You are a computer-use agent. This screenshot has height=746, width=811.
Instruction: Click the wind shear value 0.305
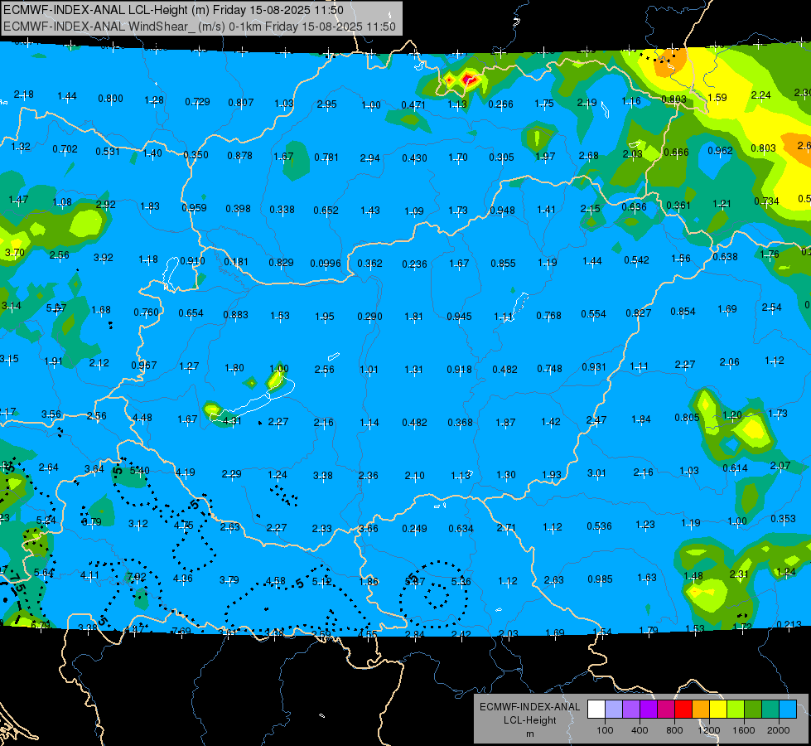click(x=502, y=157)
